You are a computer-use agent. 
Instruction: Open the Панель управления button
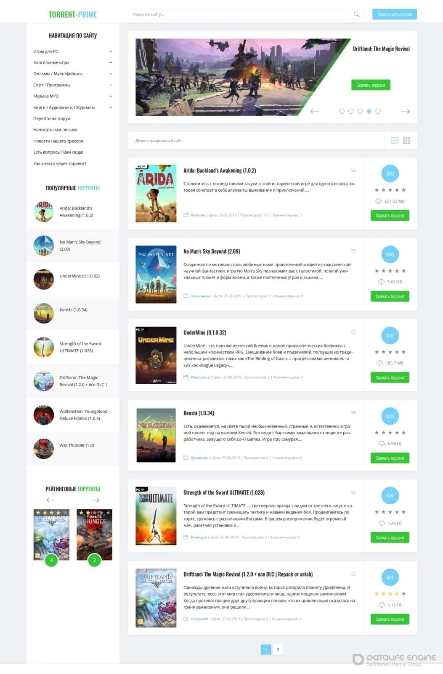395,14
